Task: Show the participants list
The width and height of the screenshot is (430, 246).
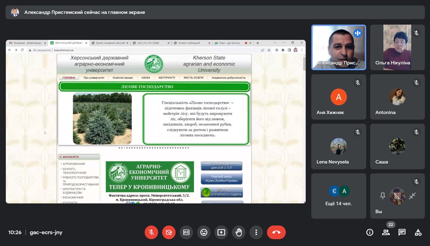Action: [386, 232]
